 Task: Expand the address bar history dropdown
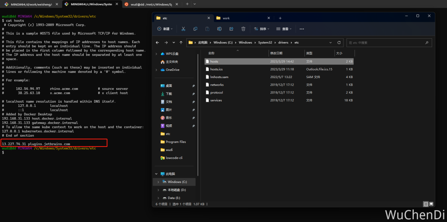330,42
